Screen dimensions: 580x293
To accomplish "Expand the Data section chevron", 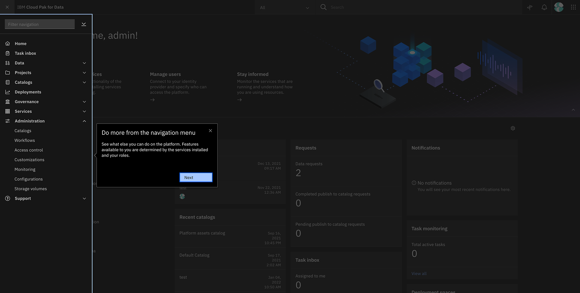I will [84, 63].
